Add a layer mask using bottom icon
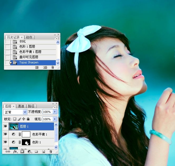This screenshot has height=166, width=175. (22, 152)
